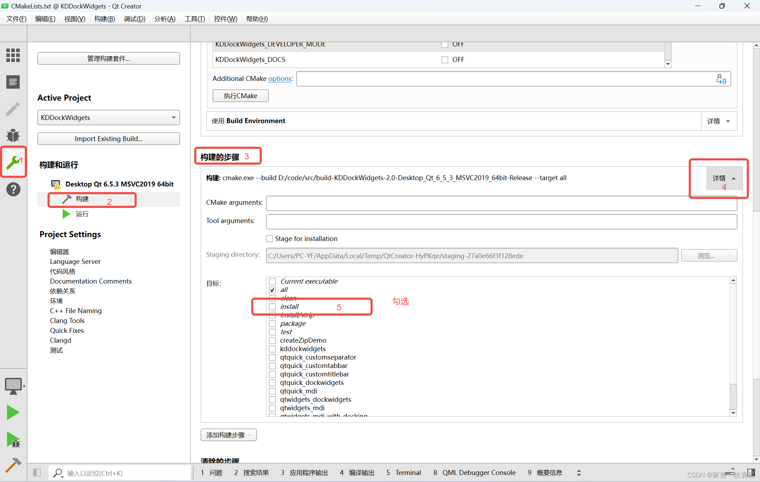Open Help mode question mark icon

[13, 189]
